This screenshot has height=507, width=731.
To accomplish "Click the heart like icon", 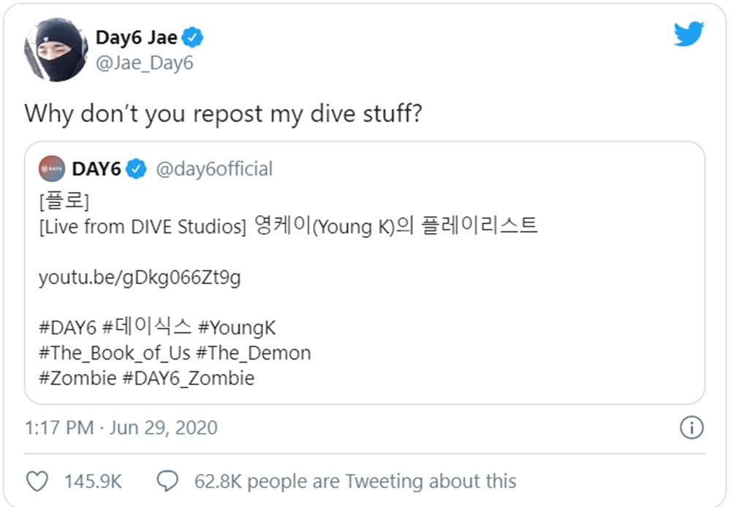I will click(37, 481).
